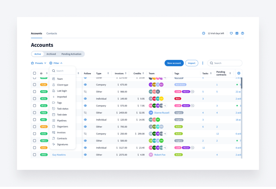Check the checkbox for row AH03

[34, 155]
